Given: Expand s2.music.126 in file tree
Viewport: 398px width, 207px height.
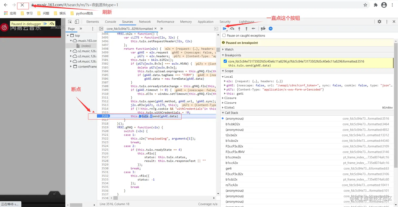Looking at the screenshot, I should coord(71,51).
